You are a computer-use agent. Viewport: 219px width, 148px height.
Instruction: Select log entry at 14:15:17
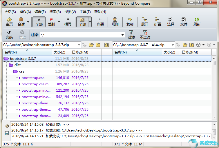click(x=111, y=130)
